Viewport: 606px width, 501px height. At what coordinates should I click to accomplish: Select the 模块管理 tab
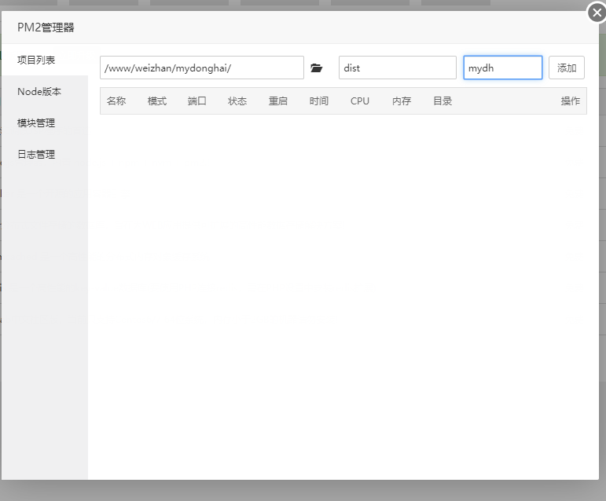click(37, 123)
